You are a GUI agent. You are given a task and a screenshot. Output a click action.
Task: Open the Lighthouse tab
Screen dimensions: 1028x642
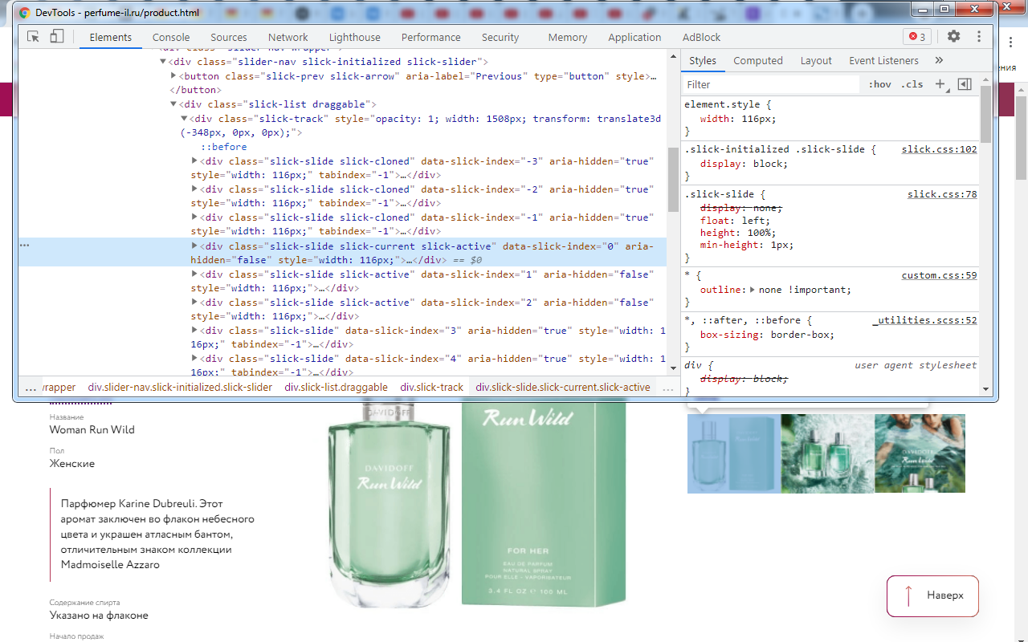pos(355,37)
